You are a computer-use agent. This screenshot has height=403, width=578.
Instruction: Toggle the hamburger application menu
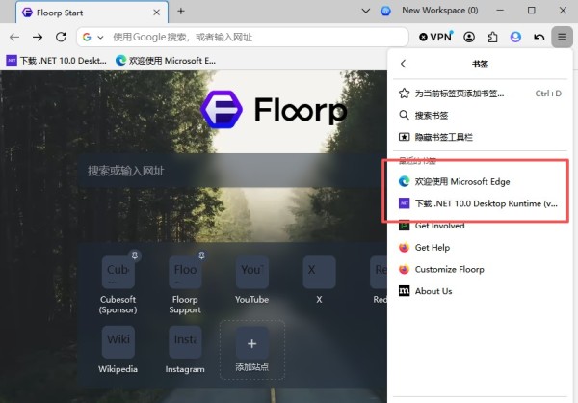click(563, 37)
